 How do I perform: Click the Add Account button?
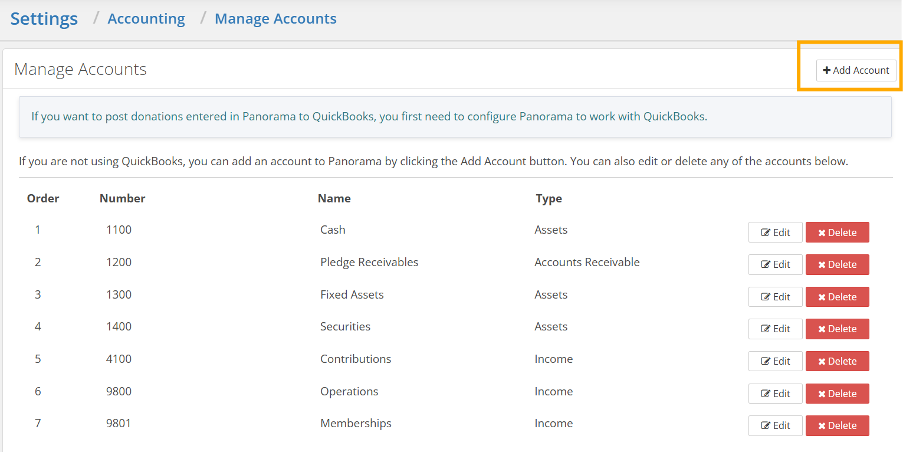click(856, 70)
